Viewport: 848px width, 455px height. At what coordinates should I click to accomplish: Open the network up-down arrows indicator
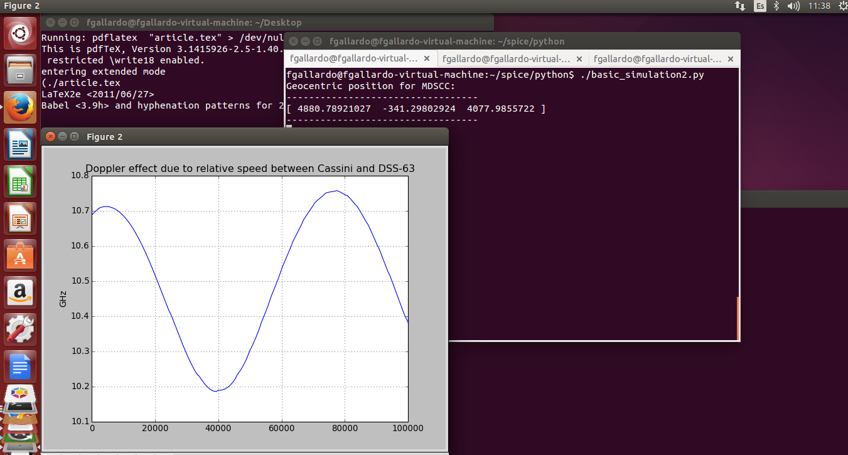(740, 6)
